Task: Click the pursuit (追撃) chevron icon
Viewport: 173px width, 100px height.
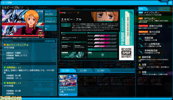Action: [140, 65]
